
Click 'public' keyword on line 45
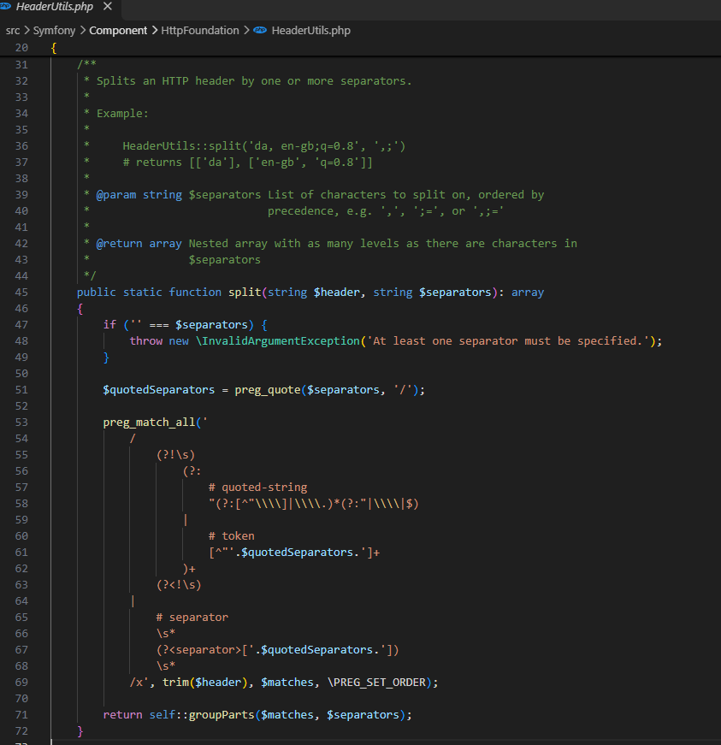coord(97,293)
